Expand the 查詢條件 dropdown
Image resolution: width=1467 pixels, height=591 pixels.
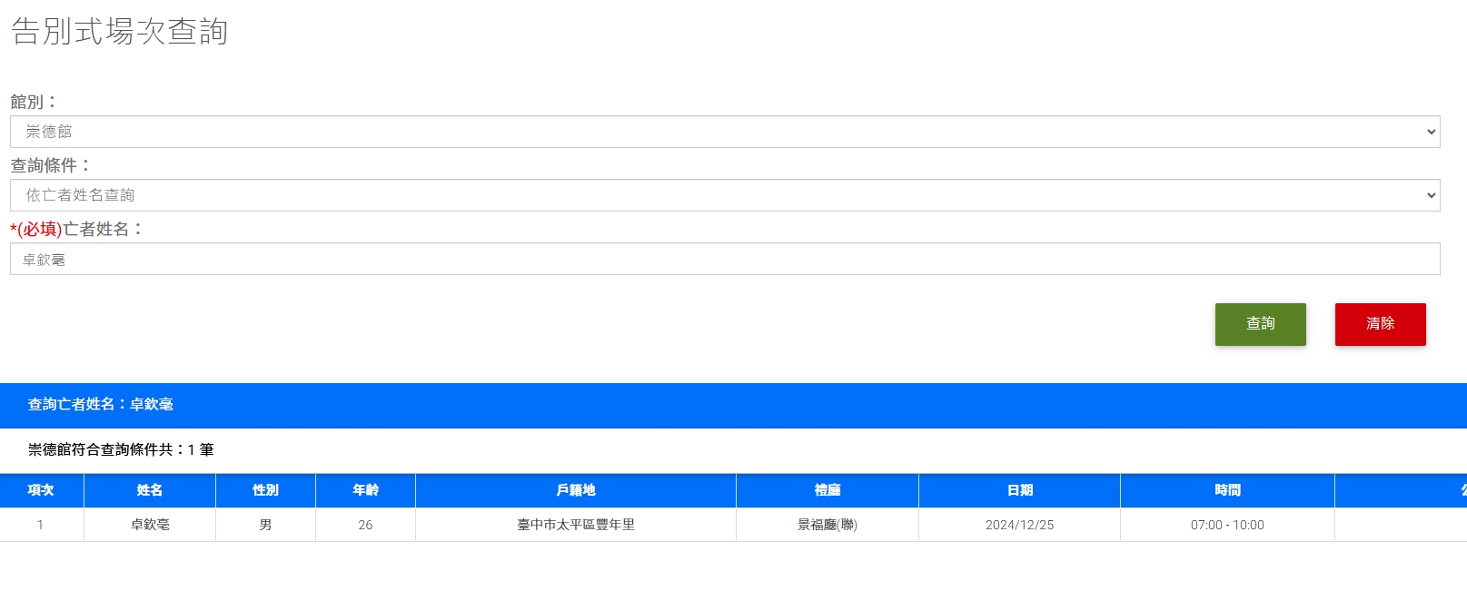point(724,195)
